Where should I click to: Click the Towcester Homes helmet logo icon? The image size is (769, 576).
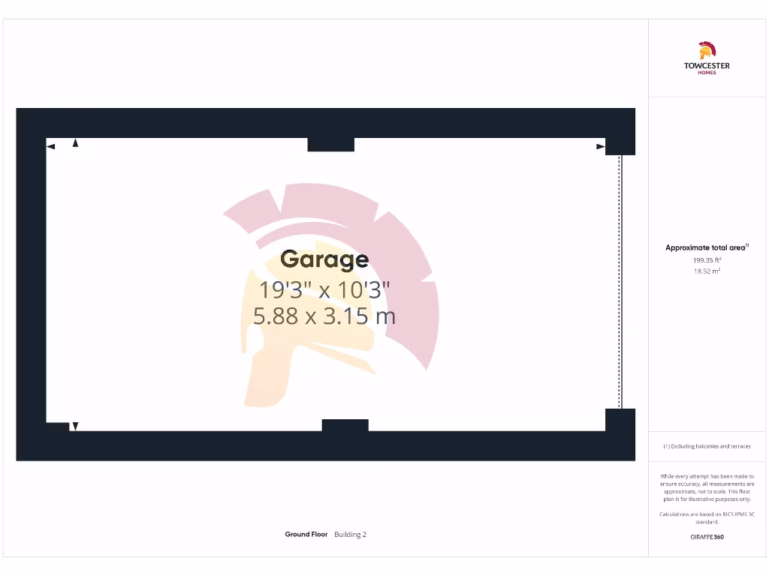point(706,50)
